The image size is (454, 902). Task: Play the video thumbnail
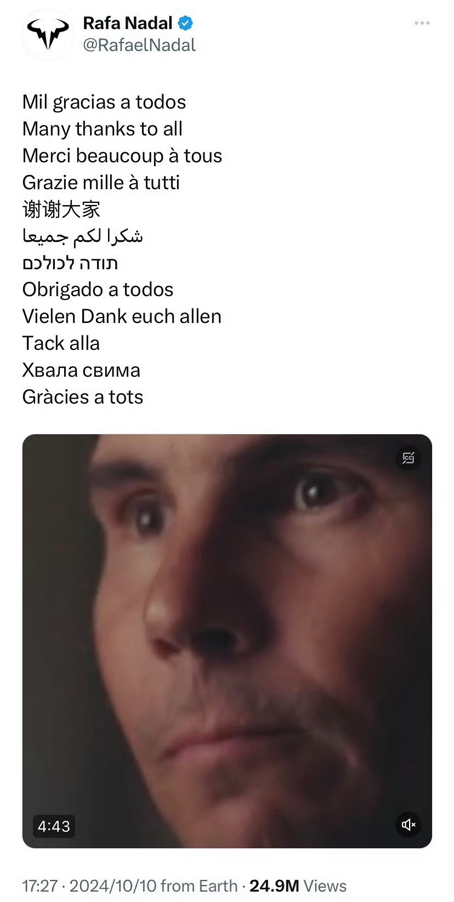[227, 641]
